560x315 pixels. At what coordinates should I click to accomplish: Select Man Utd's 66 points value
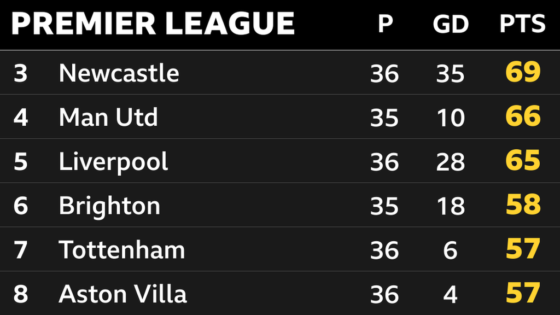coord(523,117)
